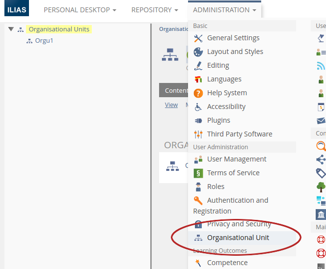Click the Third Party Software sliders icon
Screen dimensions: 326x269
[198, 134]
